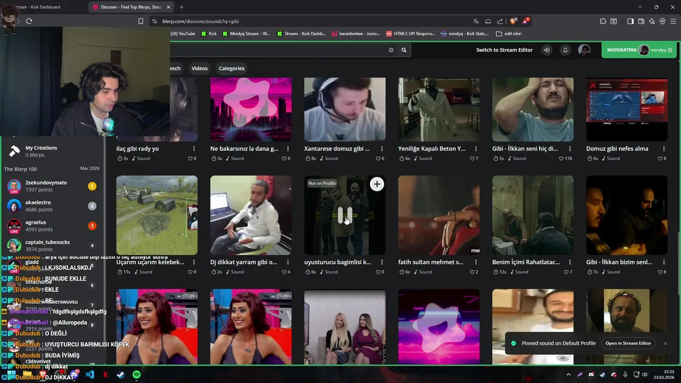Open in Stream Editor from toast
The height and width of the screenshot is (383, 681).
tap(628, 343)
